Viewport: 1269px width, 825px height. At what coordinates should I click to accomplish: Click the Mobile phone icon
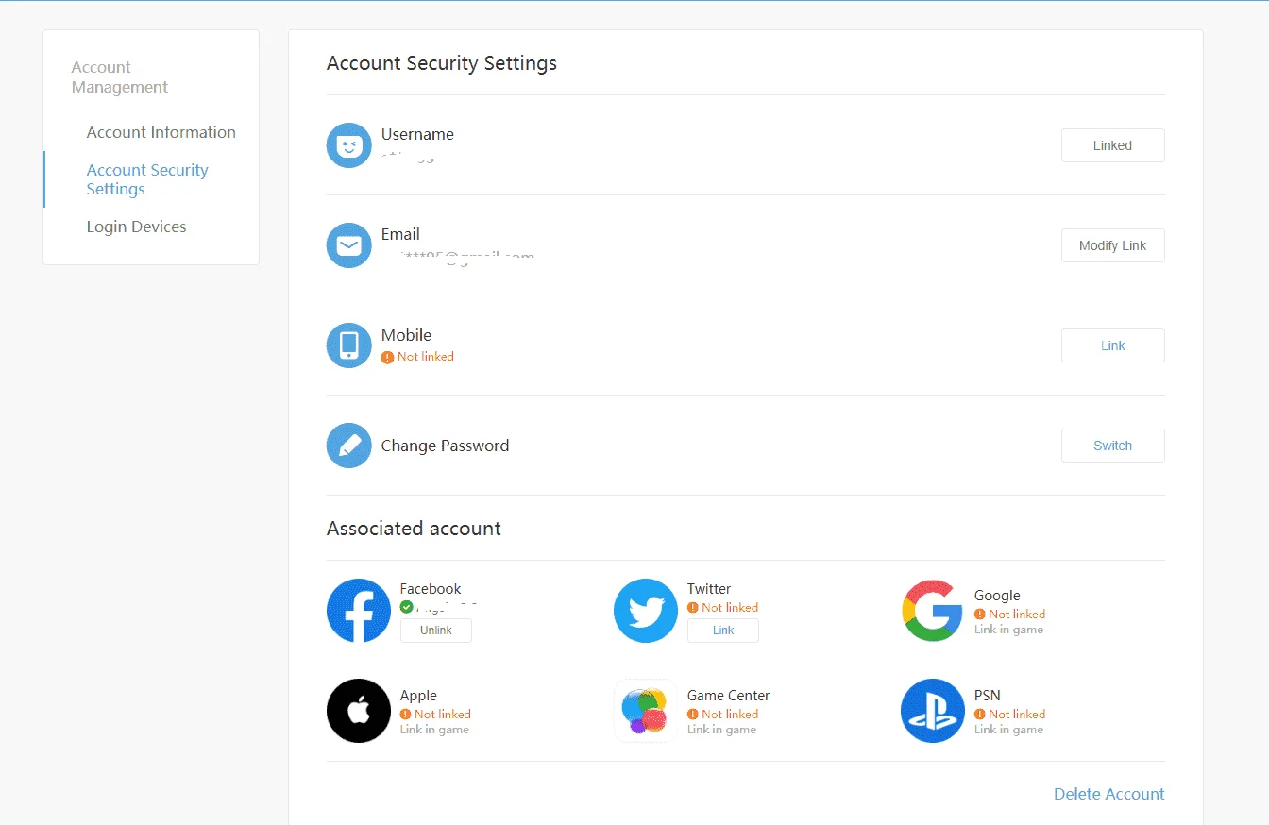pos(349,345)
